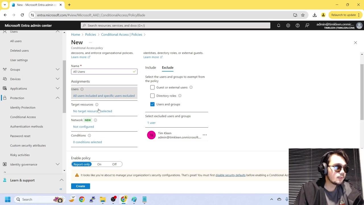This screenshot has width=364, height=205.
Task: Close the New policy blade
Action: (x=355, y=43)
